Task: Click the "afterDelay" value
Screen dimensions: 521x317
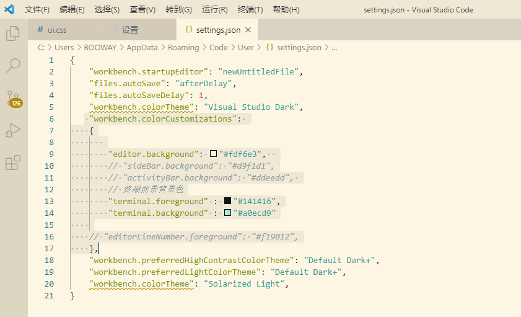Action: tap(203, 84)
